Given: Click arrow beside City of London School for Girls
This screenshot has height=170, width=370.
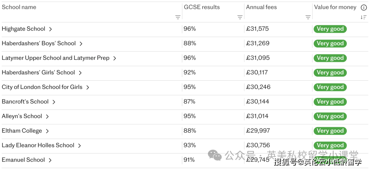Looking at the screenshot, I should [88, 88].
